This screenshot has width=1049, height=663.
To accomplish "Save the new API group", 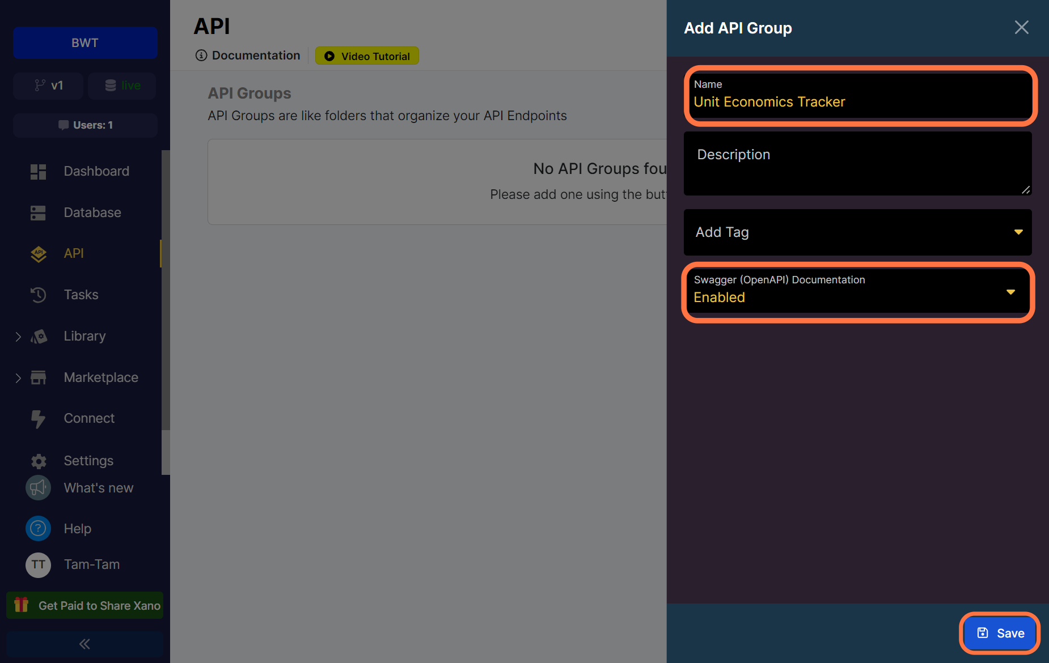I will [x=1000, y=633].
